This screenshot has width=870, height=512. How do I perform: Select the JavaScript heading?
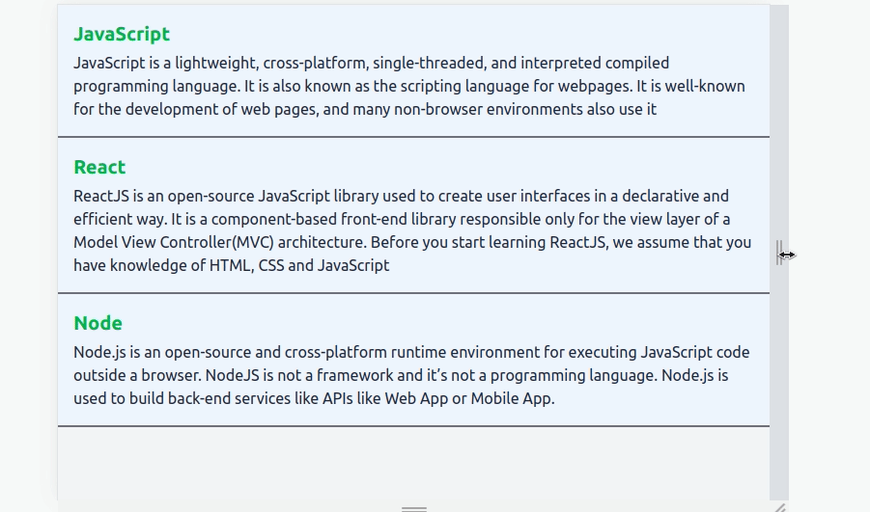[122, 34]
